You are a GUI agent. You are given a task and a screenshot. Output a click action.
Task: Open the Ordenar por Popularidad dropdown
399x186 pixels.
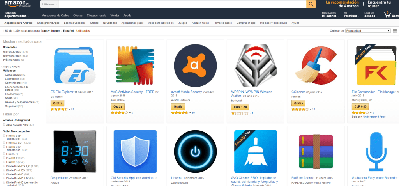[x=368, y=30]
